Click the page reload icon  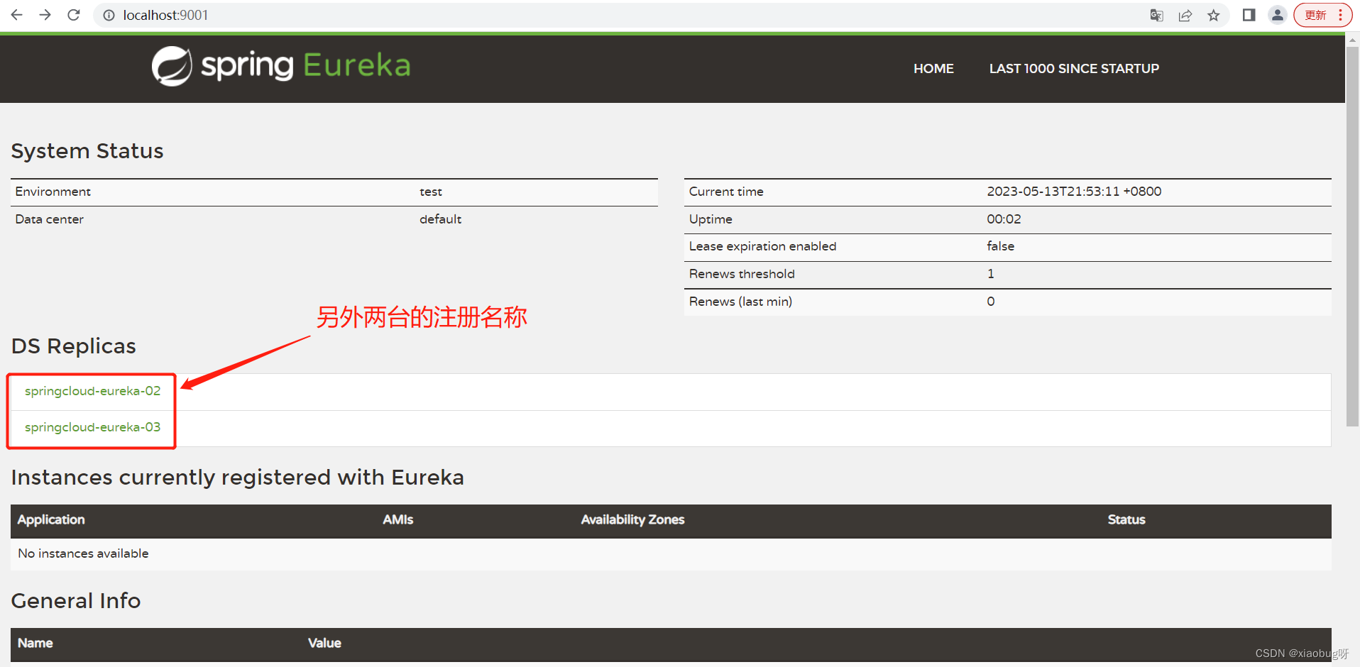pos(73,15)
